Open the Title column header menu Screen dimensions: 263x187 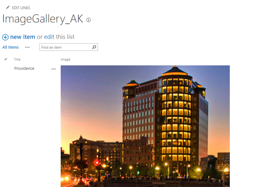tap(17, 60)
